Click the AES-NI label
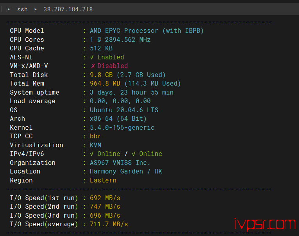 coord(21,57)
